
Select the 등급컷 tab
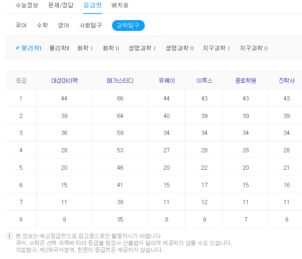pyautogui.click(x=92, y=5)
